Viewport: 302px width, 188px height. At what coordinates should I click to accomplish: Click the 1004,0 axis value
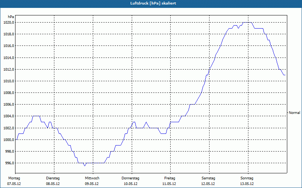pos(9,116)
